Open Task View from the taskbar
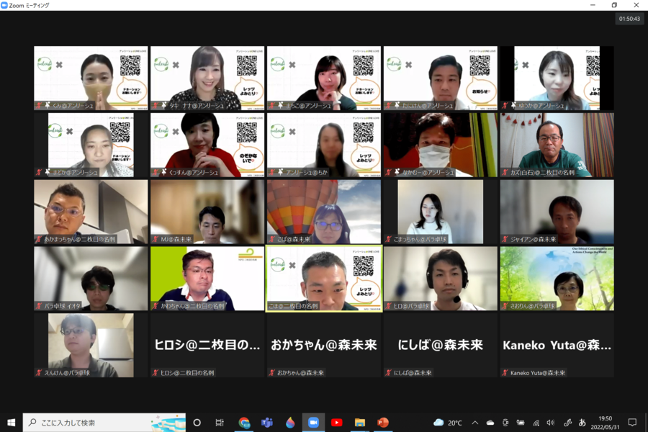The height and width of the screenshot is (432, 648). click(220, 423)
